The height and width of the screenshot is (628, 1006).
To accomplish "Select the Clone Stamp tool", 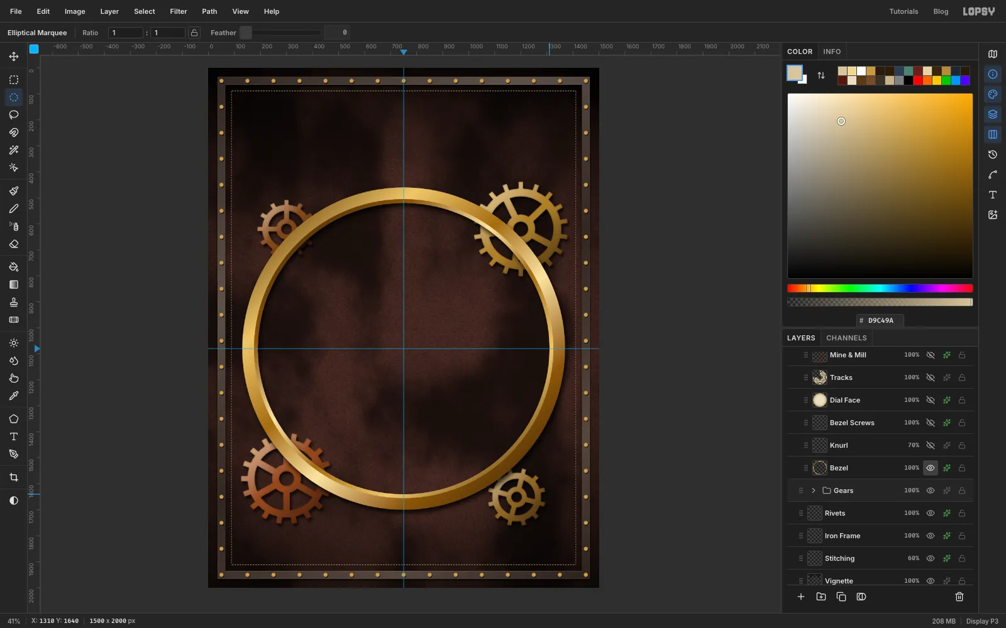I will [14, 302].
